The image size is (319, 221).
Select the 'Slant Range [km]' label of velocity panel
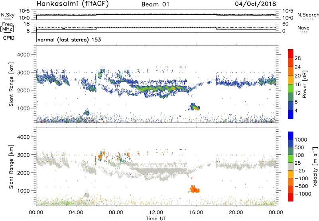coord(11,166)
